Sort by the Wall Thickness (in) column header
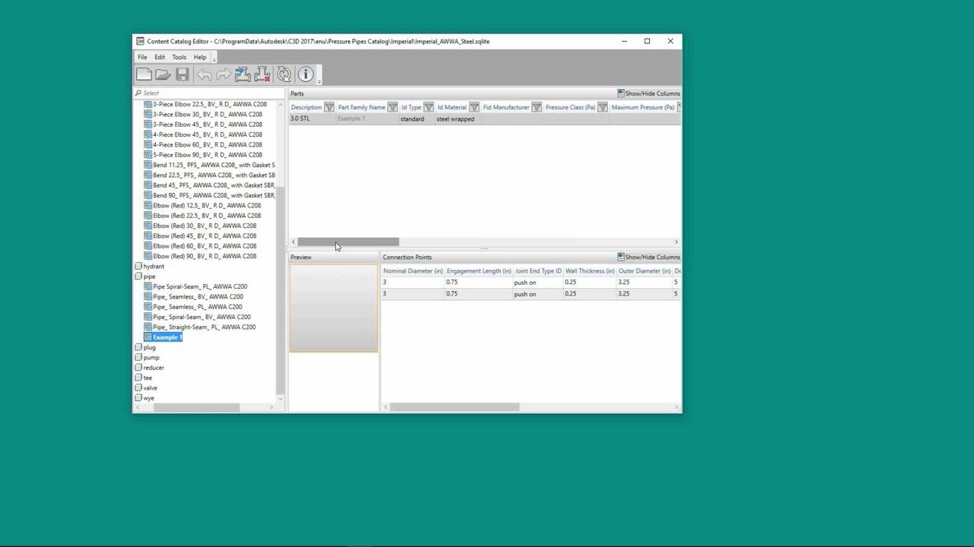The height and width of the screenshot is (547, 974). (x=590, y=271)
